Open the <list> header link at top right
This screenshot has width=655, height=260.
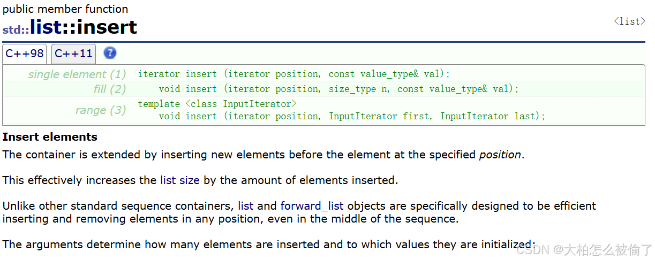(629, 21)
